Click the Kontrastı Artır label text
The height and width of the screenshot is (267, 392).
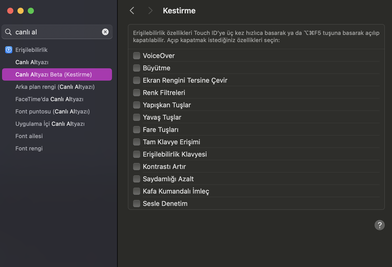click(164, 167)
